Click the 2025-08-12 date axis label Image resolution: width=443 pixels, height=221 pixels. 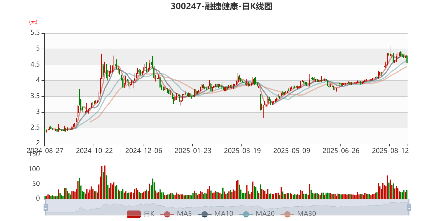click(x=390, y=151)
